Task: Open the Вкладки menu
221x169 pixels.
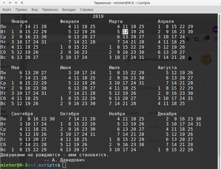Action: coord(69,9)
